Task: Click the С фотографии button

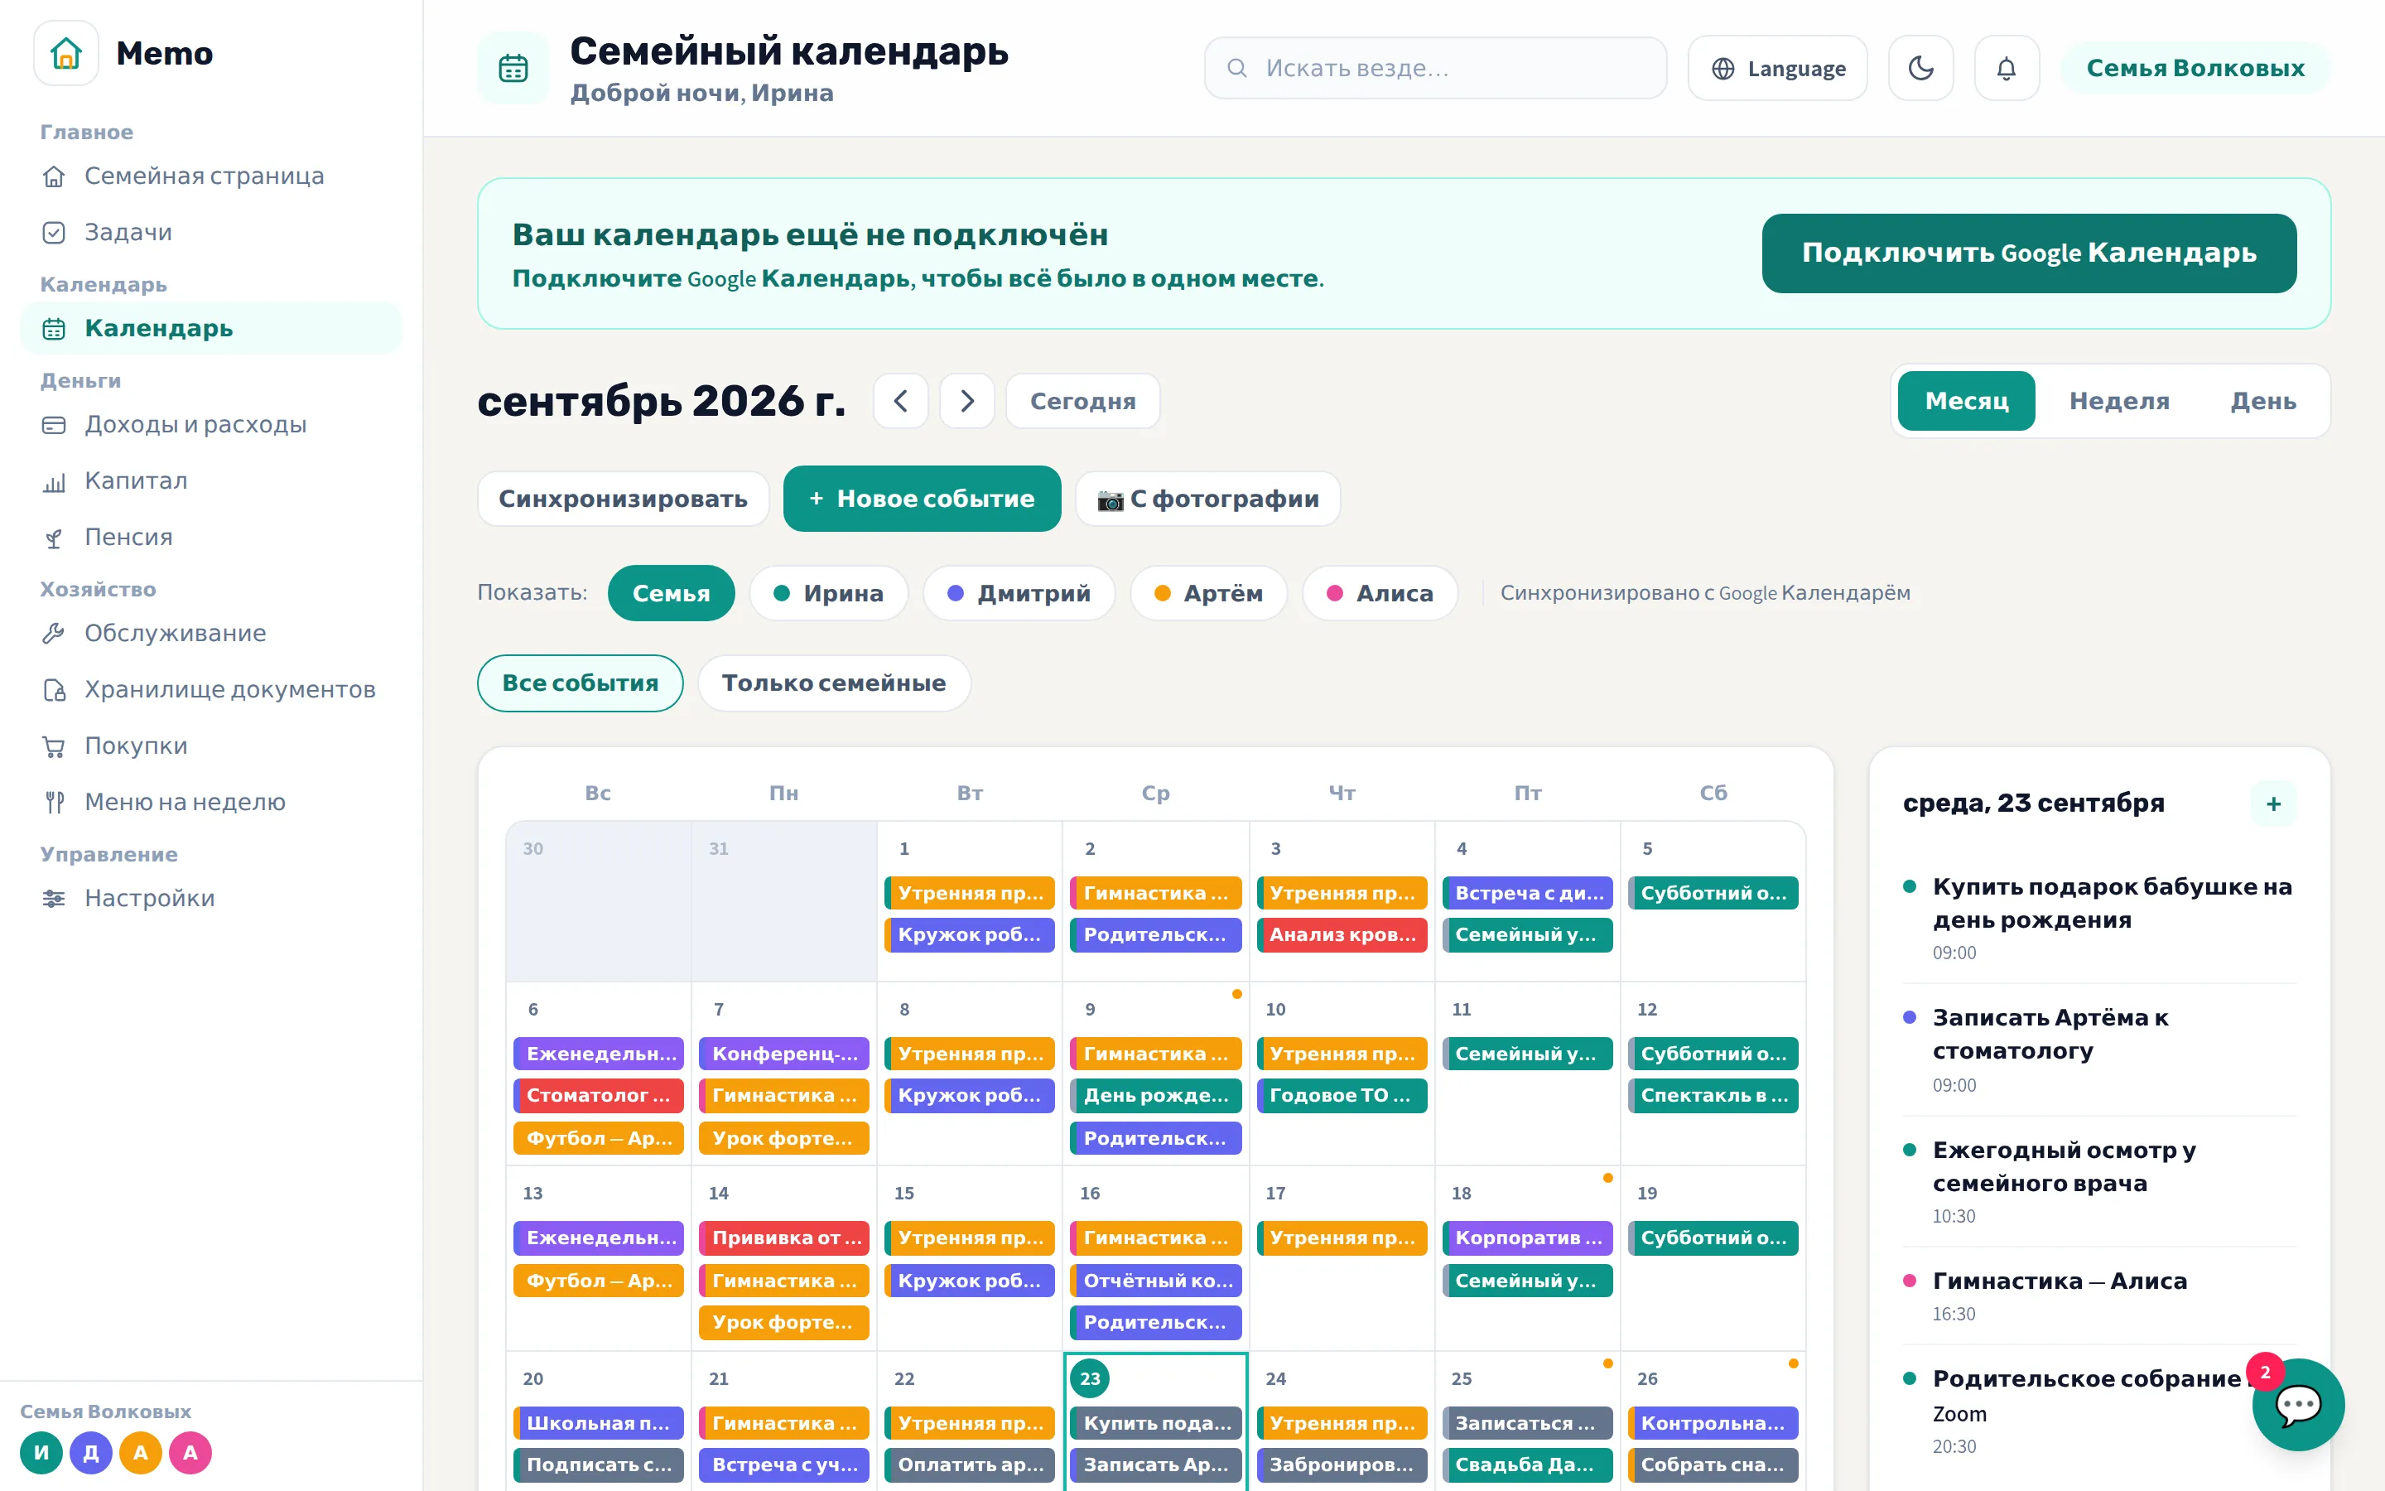Action: tap(1208, 499)
